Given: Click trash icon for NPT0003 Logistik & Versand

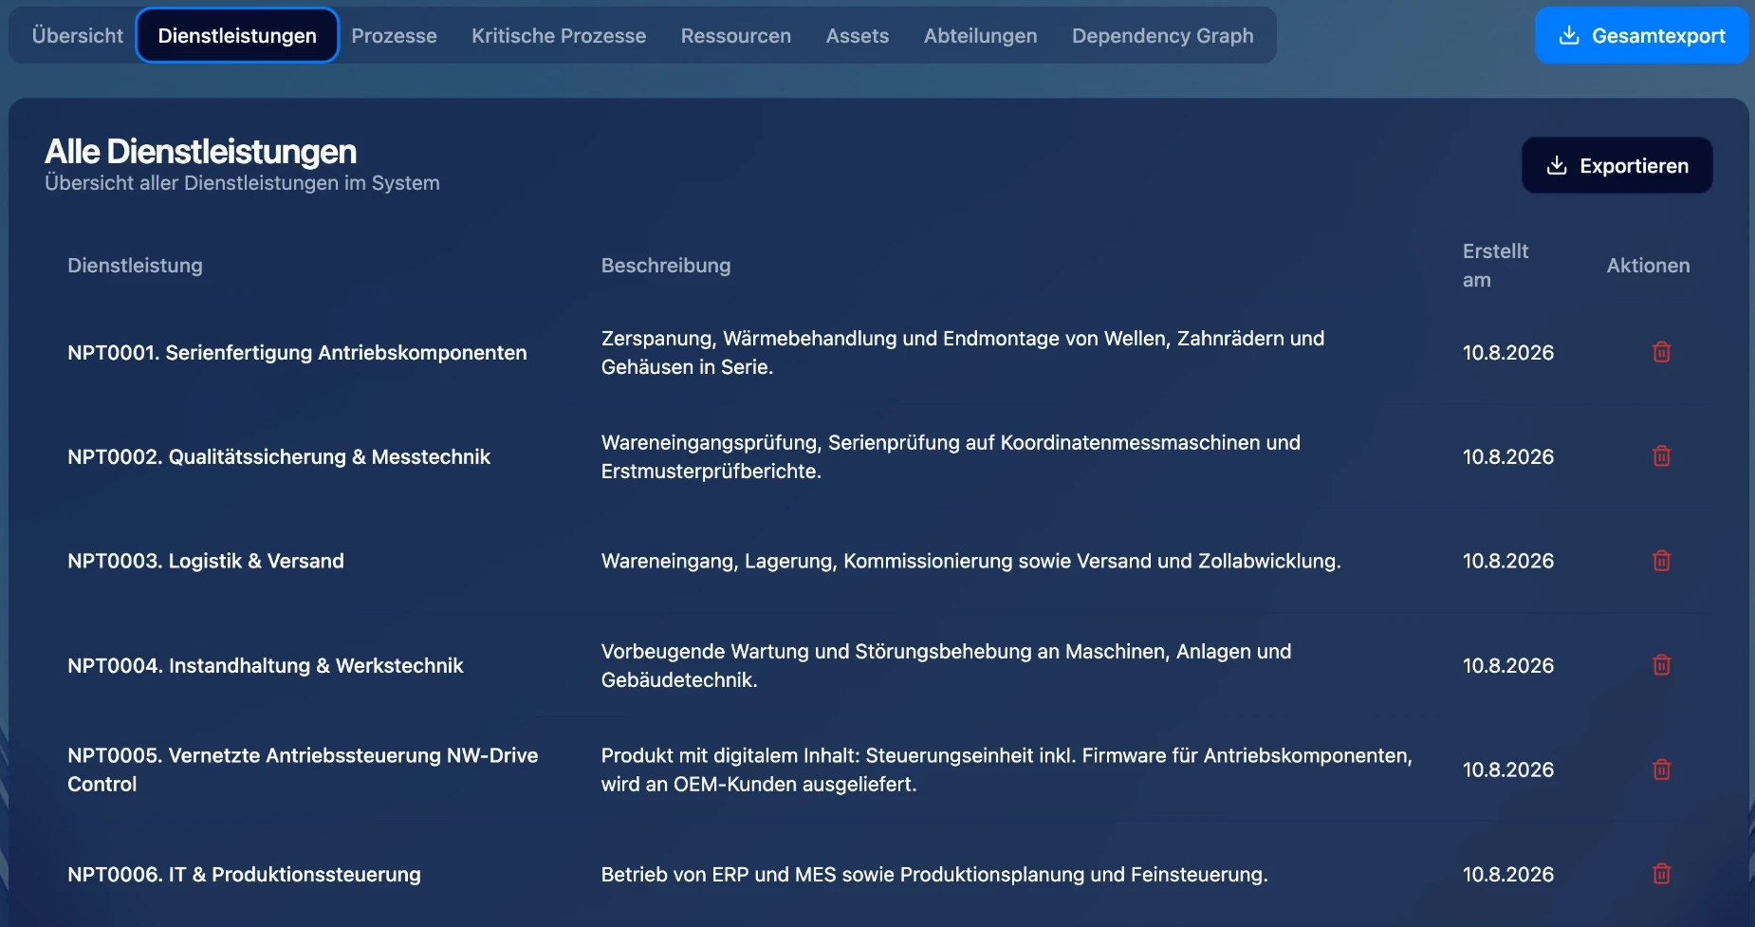Looking at the screenshot, I should (1661, 561).
